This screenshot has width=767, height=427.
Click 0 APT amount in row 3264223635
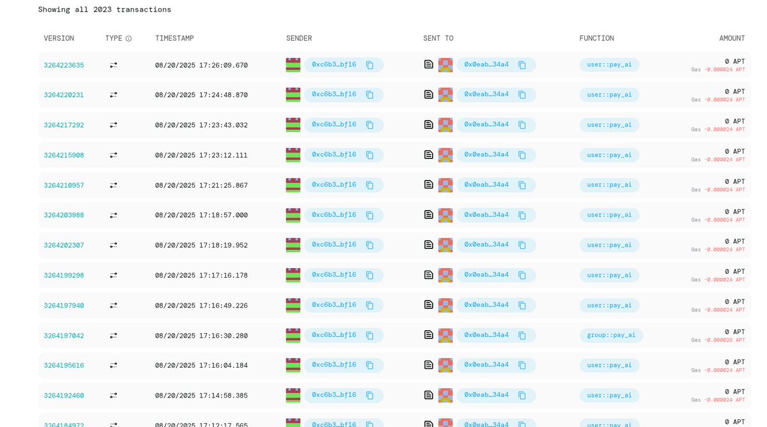click(x=735, y=61)
